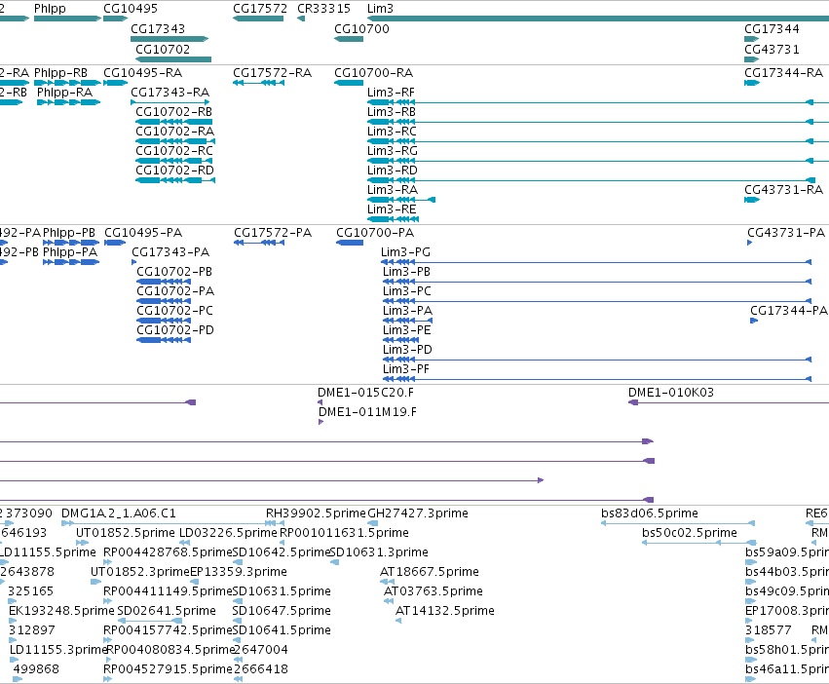Click the GH27427.3prime EST label
The height and width of the screenshot is (684, 829).
click(x=418, y=513)
